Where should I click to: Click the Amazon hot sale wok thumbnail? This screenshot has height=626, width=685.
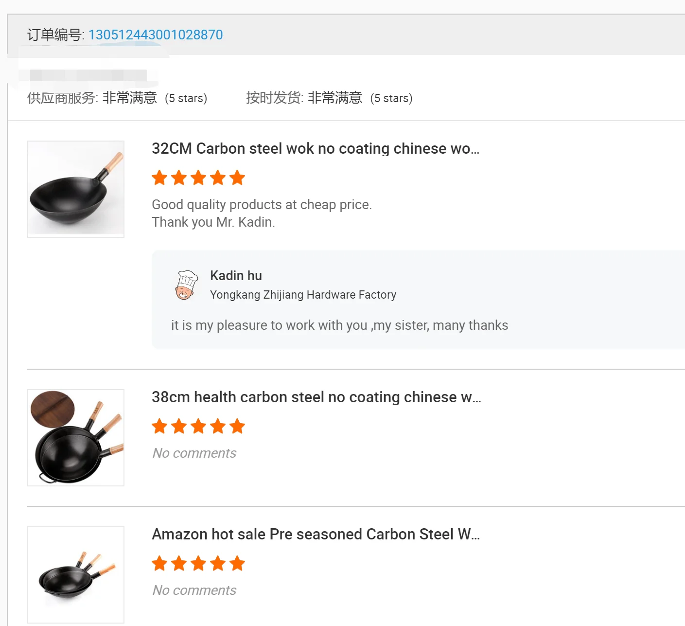pos(76,574)
